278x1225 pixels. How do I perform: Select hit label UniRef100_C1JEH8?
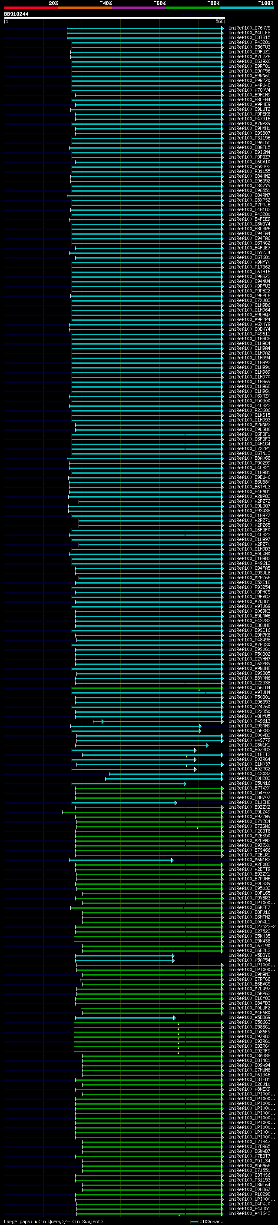(249, 803)
